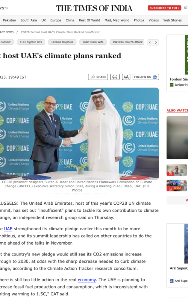Open the Aral SuperCard ad logo
Viewport: 188px width, 301px height.
tap(172, 281)
